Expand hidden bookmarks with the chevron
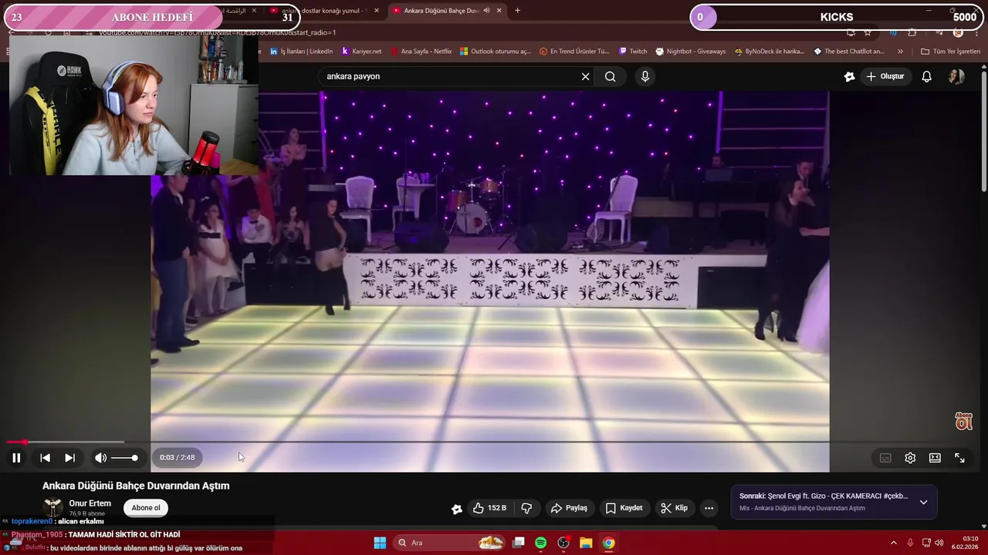This screenshot has width=988, height=555. coord(900,52)
